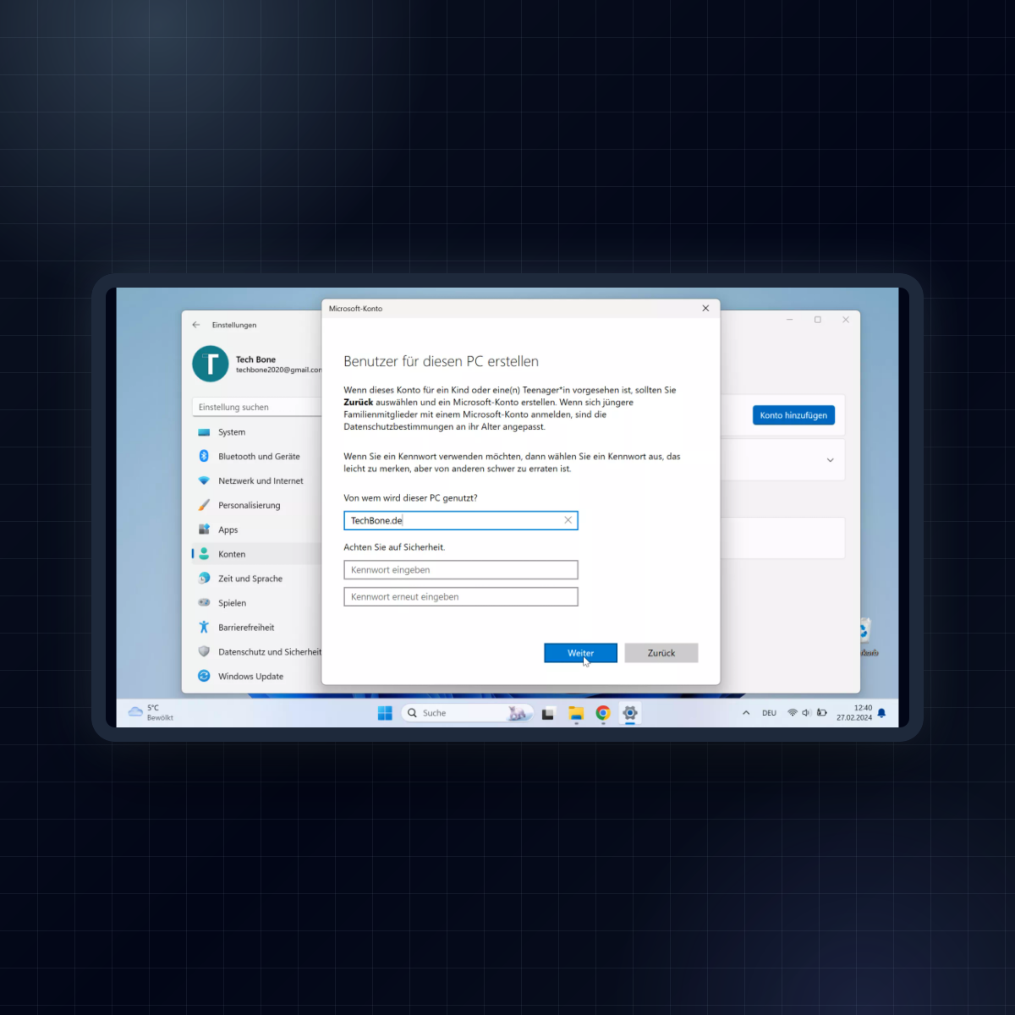This screenshot has height=1015, width=1015.
Task: Open the battery tray icon
Action: click(x=821, y=713)
